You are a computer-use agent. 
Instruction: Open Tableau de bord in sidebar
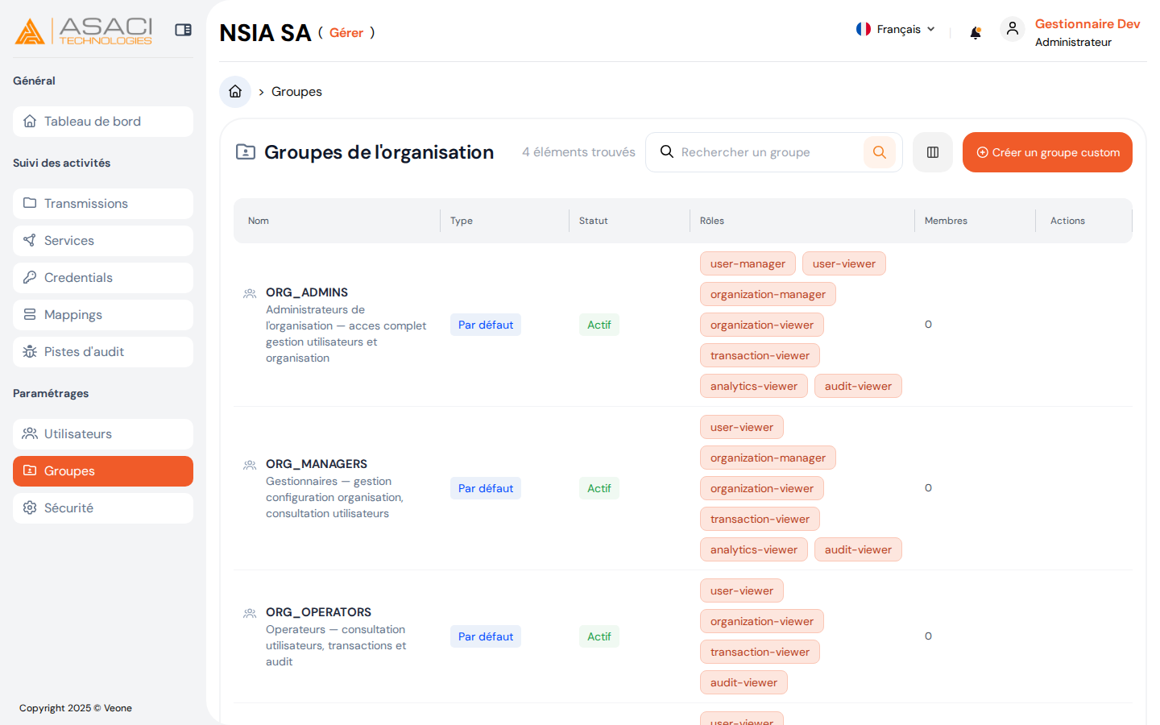pos(103,122)
